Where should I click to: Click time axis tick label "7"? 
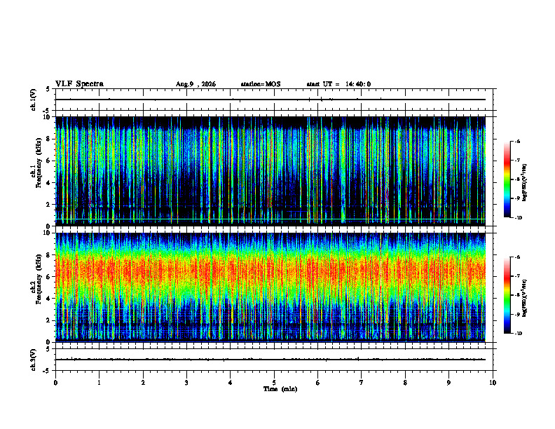[x=362, y=383]
